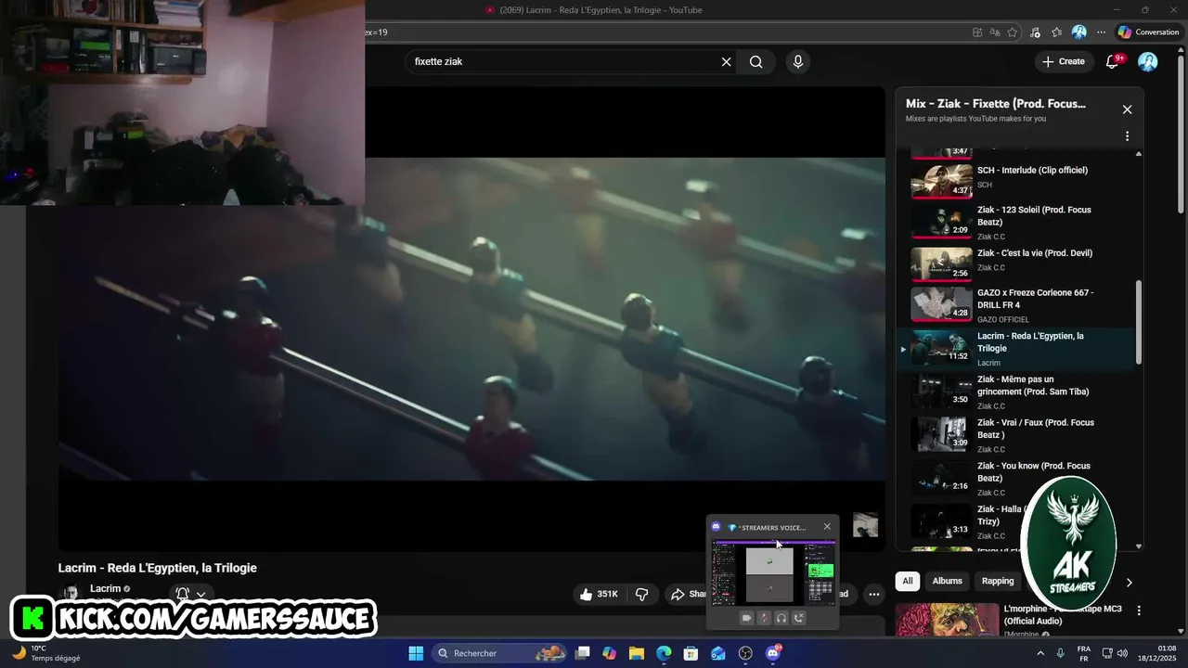Open YouTube account avatar menu
The height and width of the screenshot is (668, 1188).
tap(1148, 62)
